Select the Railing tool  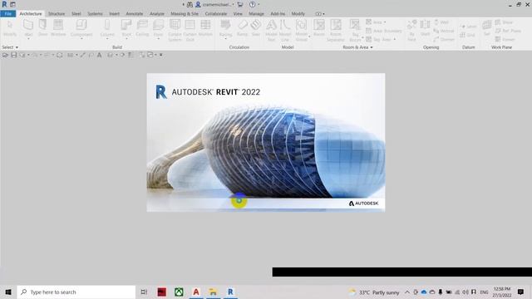pos(225,27)
